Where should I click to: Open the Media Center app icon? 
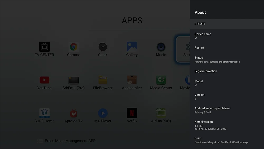pyautogui.click(x=161, y=80)
